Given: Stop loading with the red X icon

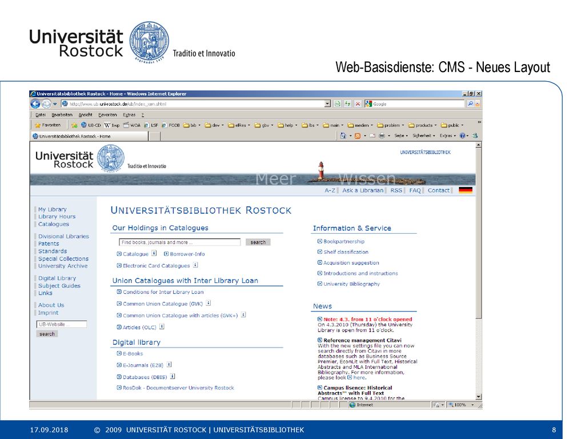Looking at the screenshot, I should [x=358, y=104].
